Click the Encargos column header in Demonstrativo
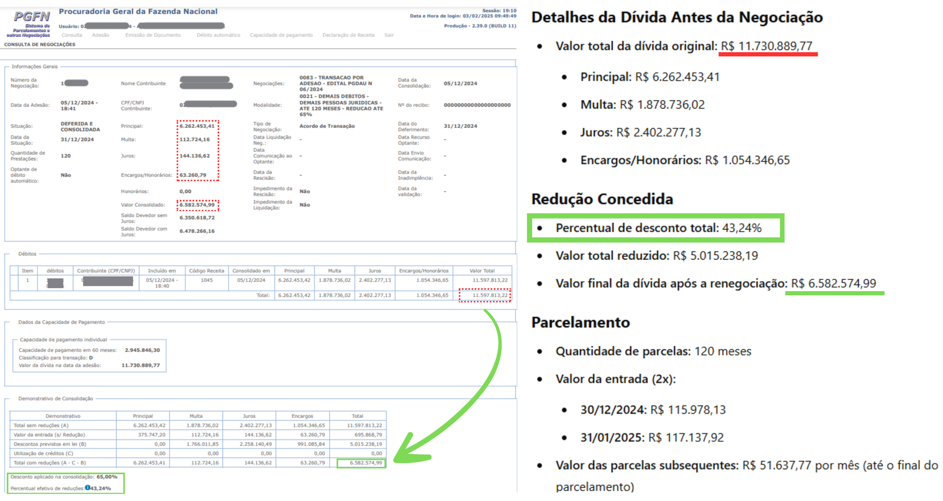The image size is (943, 501). pos(302,416)
